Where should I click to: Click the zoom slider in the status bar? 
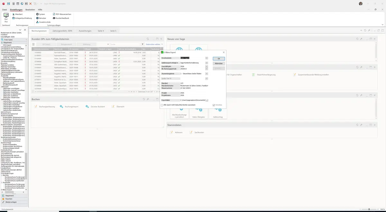(x=369, y=209)
